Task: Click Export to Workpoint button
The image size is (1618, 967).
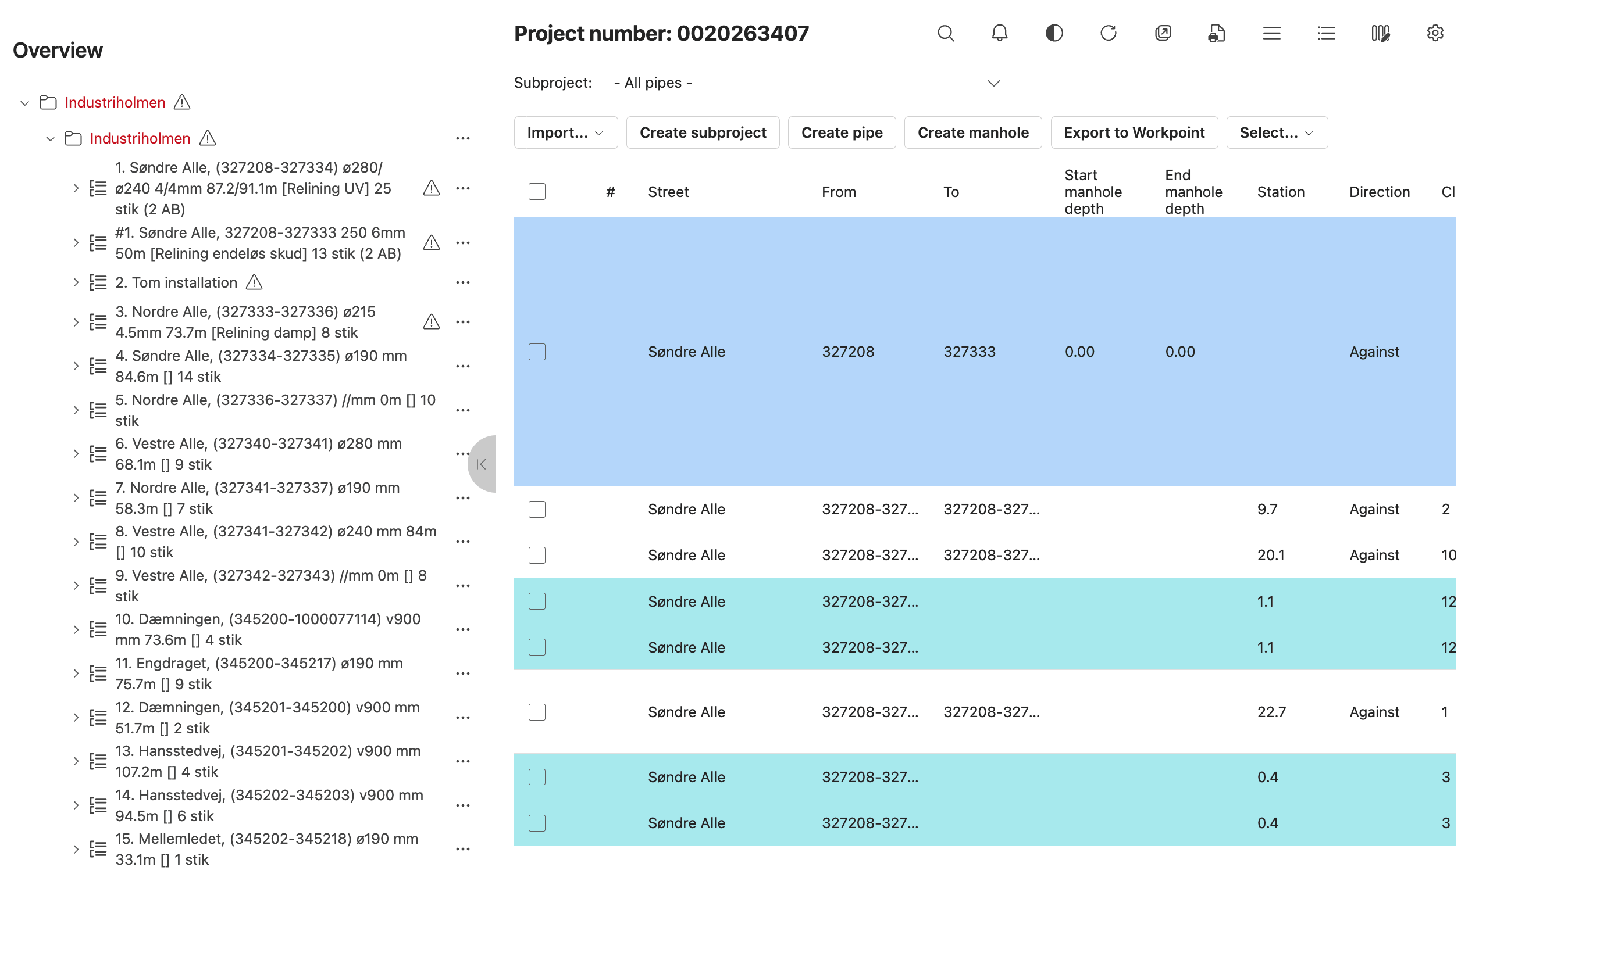Action: point(1134,132)
